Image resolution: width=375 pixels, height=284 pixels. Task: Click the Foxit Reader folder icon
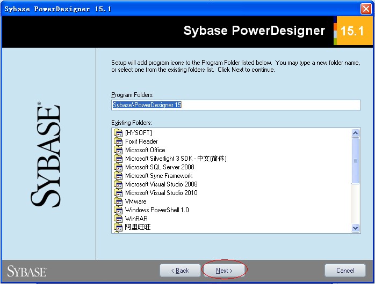pyautogui.click(x=119, y=141)
